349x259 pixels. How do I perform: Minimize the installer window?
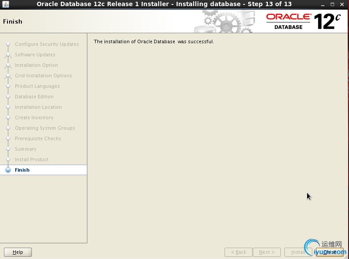[x=323, y=4]
